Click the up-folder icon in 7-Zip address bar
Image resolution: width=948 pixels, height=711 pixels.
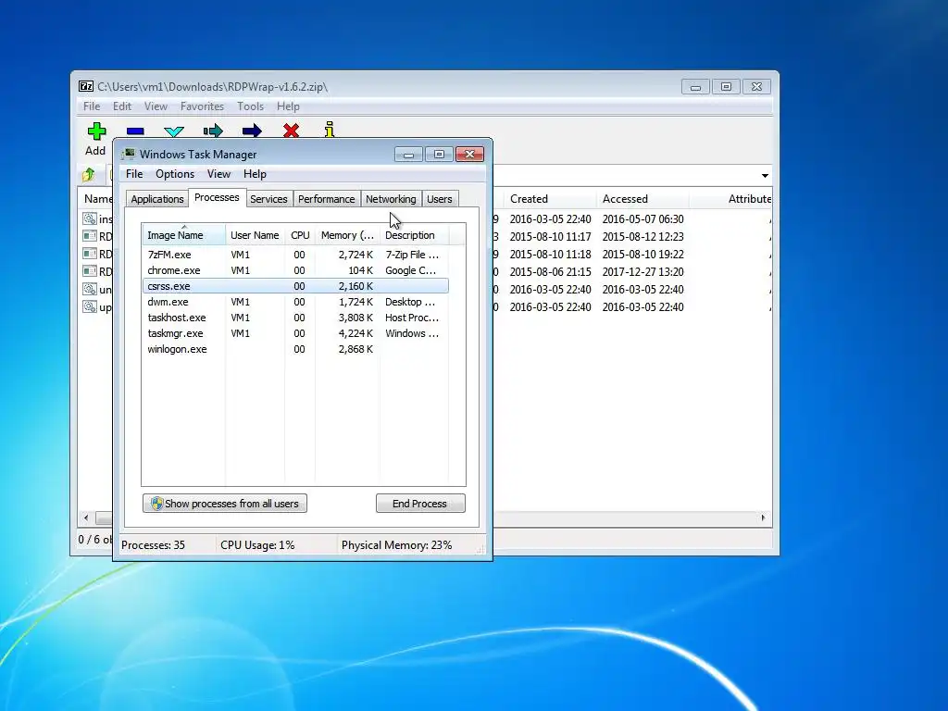tap(88, 175)
